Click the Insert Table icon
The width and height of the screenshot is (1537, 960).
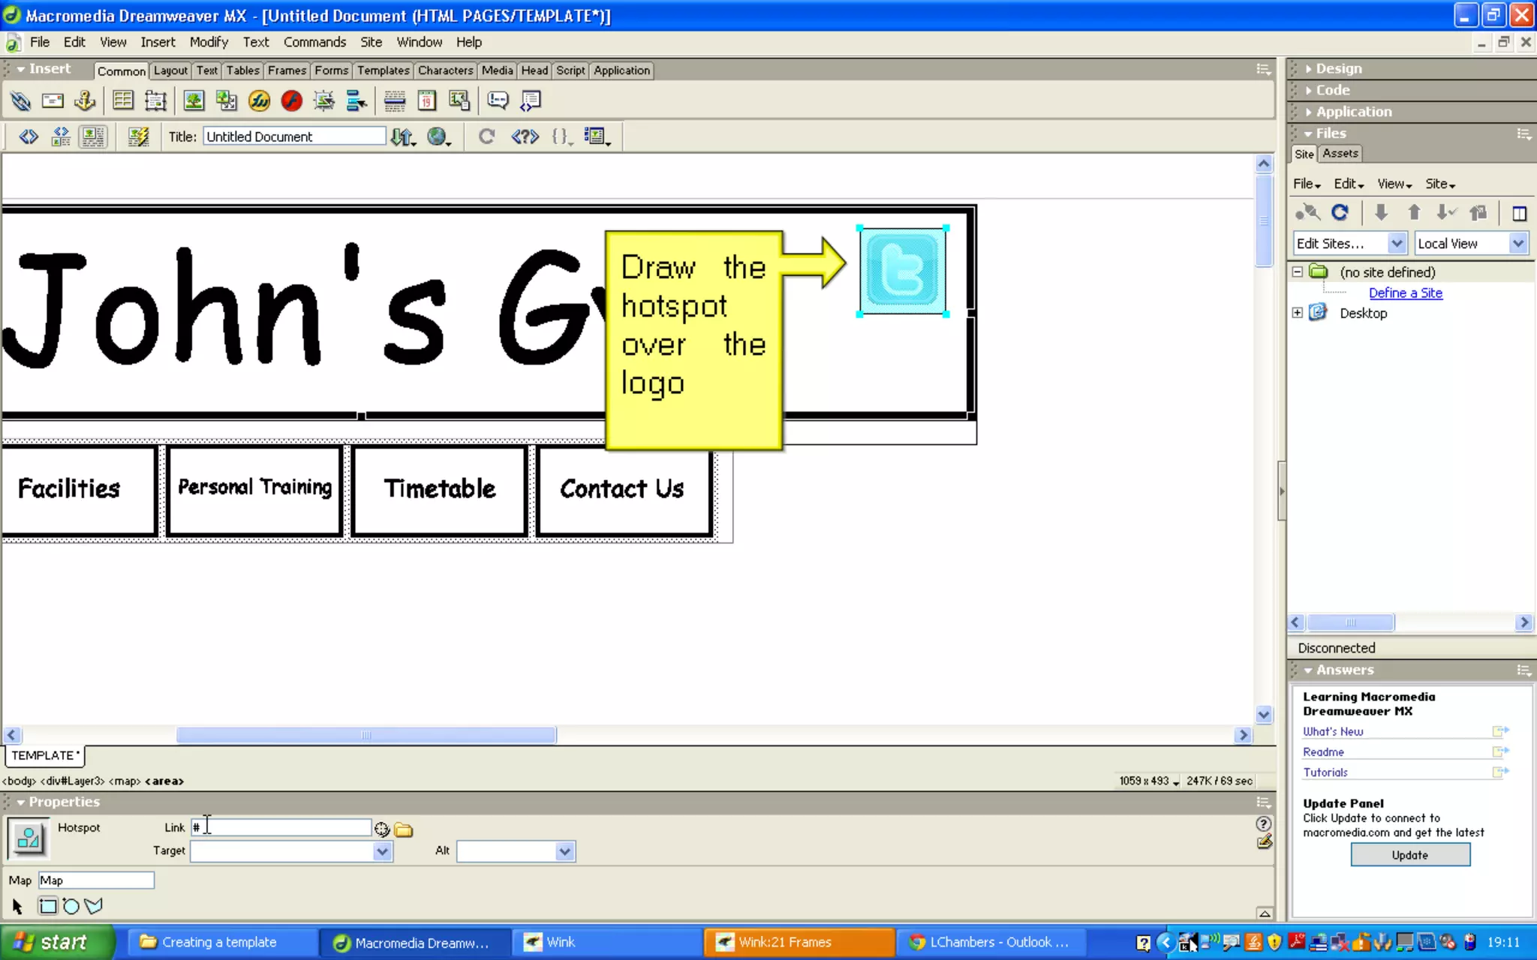pyautogui.click(x=123, y=100)
